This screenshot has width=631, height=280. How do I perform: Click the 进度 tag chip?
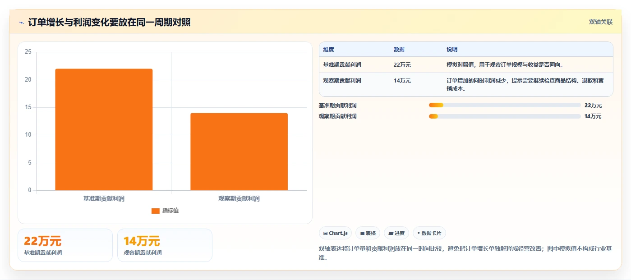click(x=396, y=233)
